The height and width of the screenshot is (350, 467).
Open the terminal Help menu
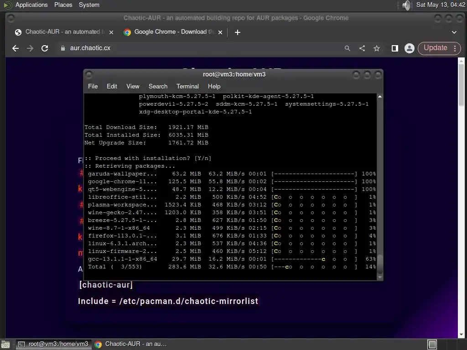tap(214, 86)
